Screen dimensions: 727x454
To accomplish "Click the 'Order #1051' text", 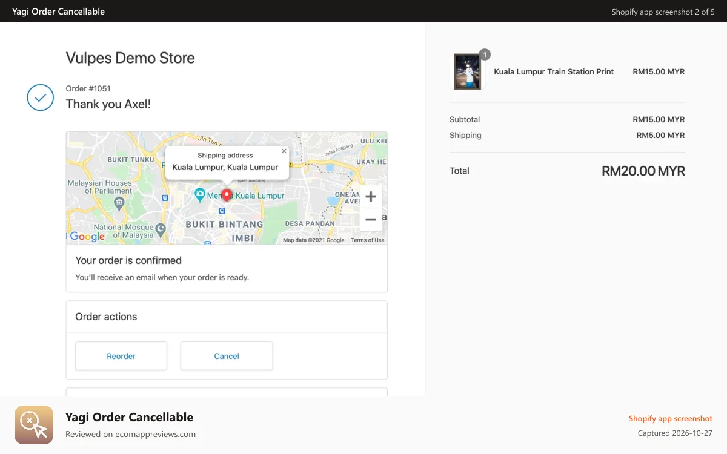I will [88, 88].
